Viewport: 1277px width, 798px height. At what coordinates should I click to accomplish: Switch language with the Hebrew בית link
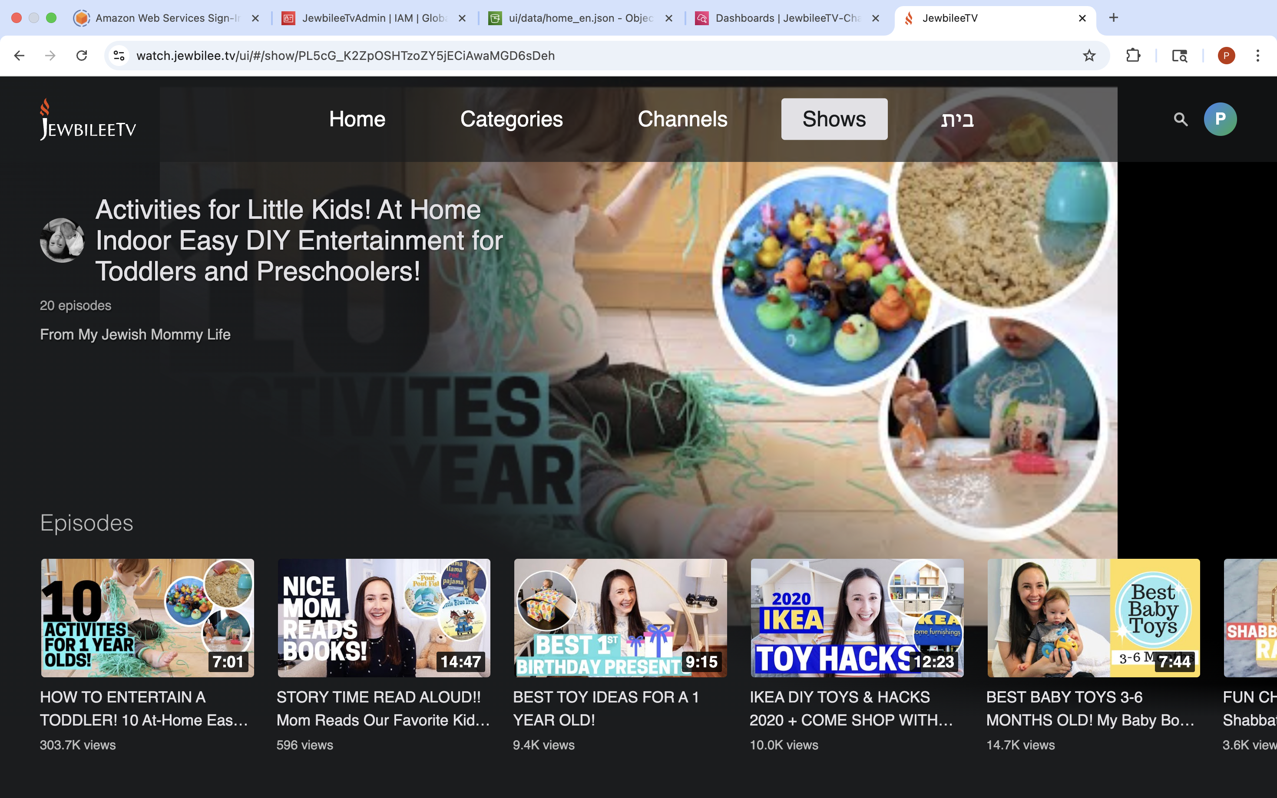coord(956,119)
